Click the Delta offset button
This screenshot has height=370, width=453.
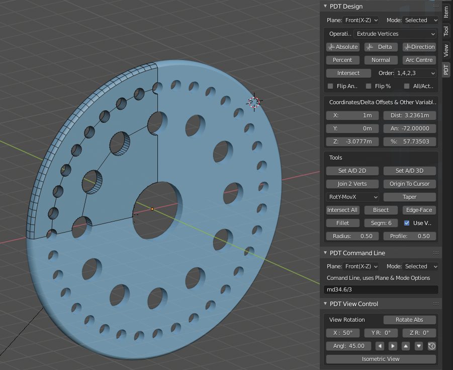(381, 47)
